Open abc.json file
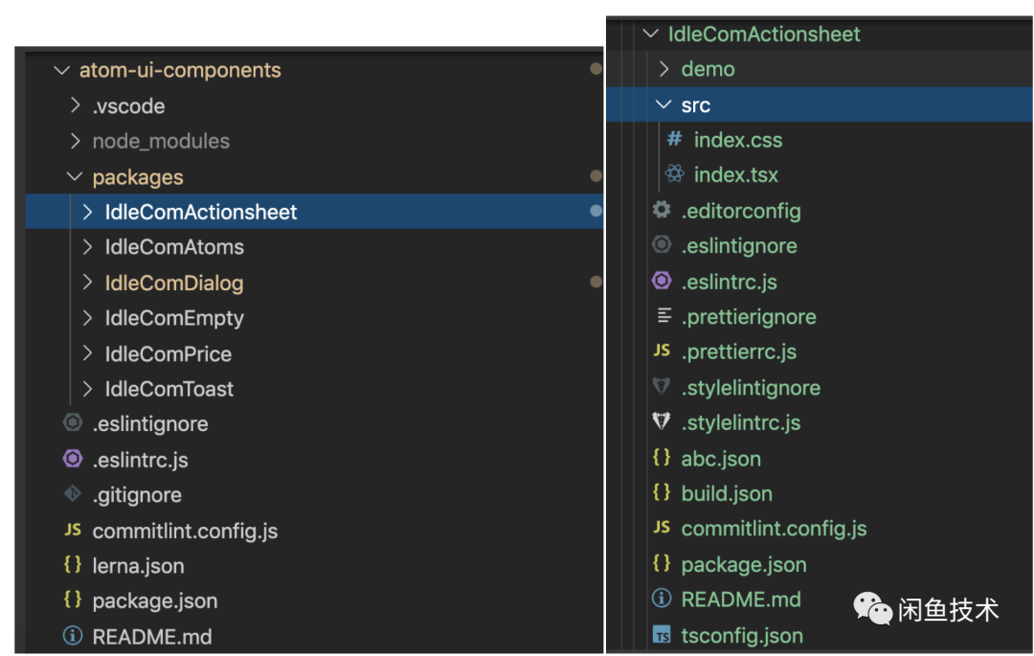 coord(720,459)
